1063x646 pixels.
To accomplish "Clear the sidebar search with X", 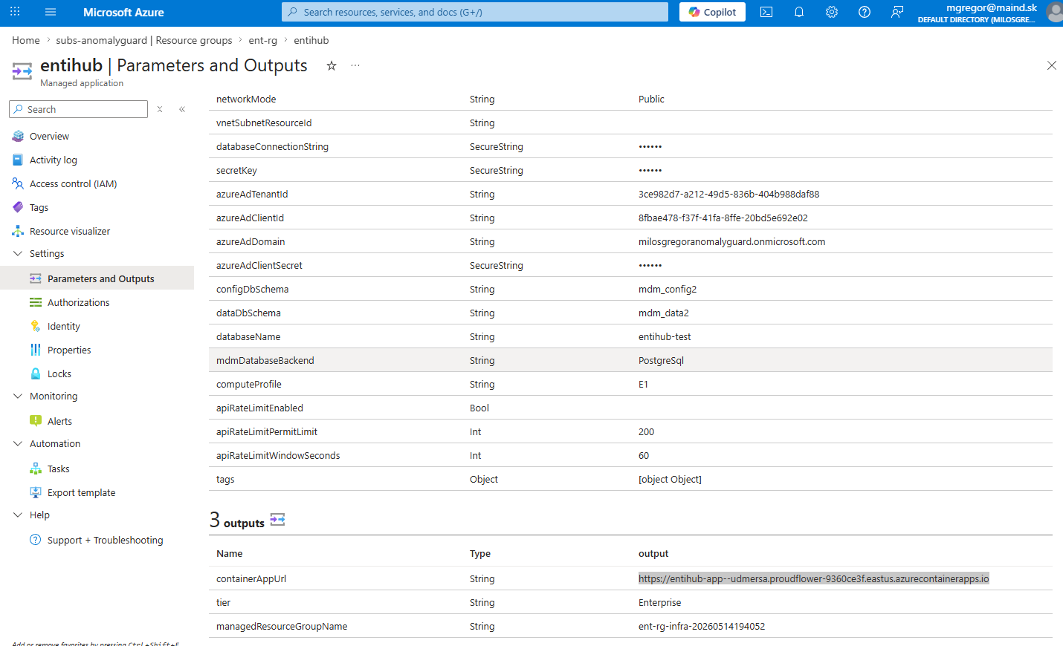I will pyautogui.click(x=160, y=109).
